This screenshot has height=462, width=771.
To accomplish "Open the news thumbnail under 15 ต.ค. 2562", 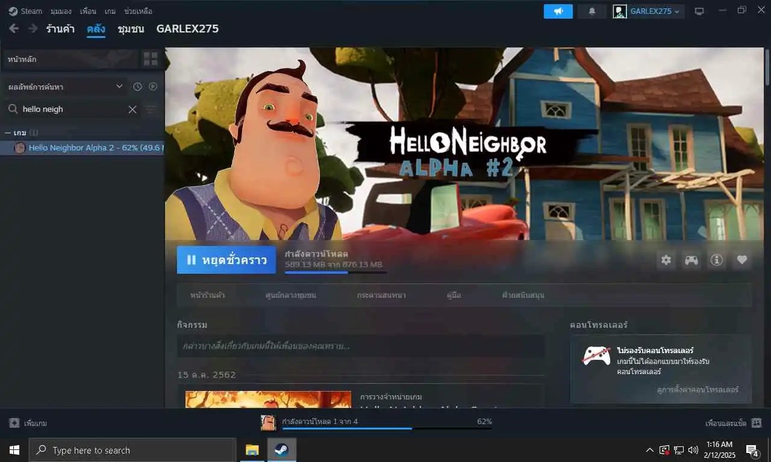I will [268, 399].
